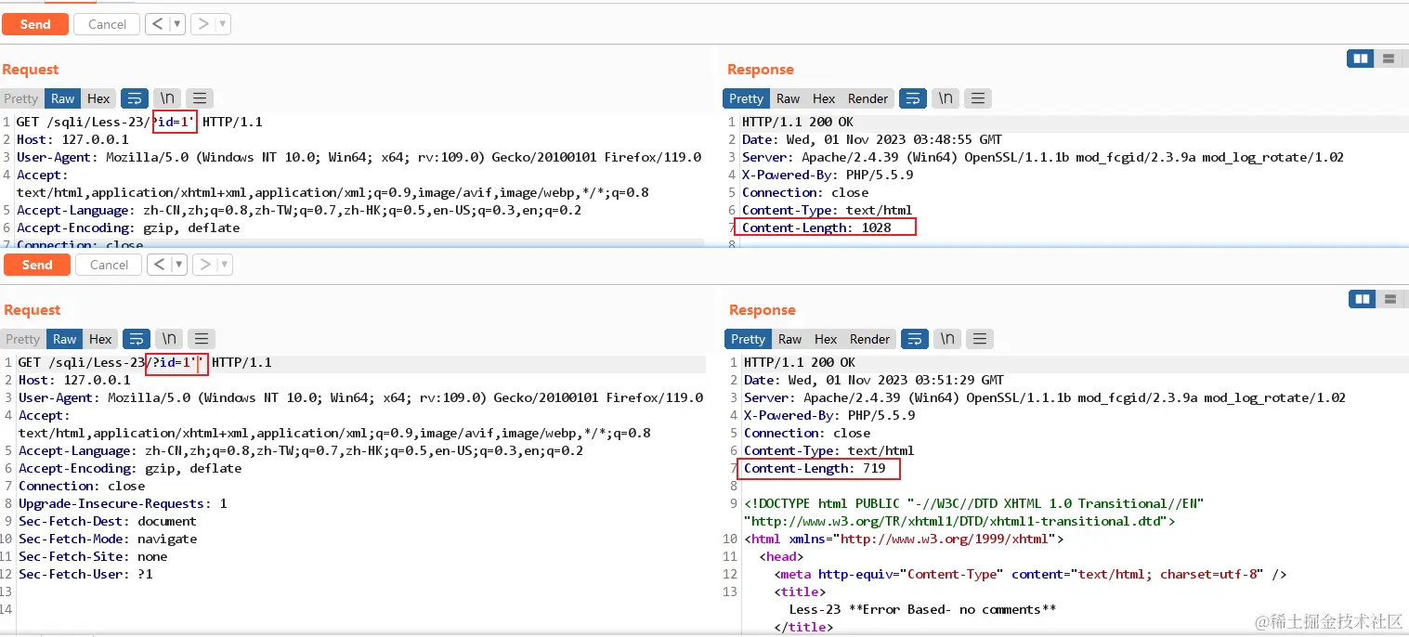
Task: Click Send in the upper Repeater pane
Action: (35, 24)
